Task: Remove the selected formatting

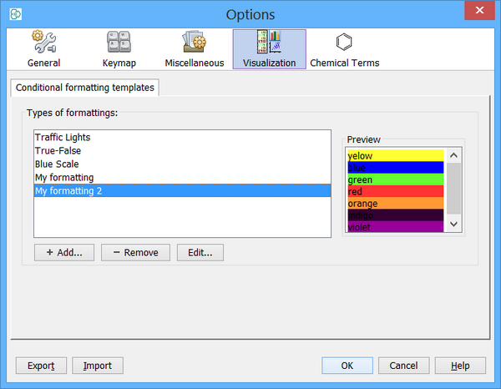Action: pyautogui.click(x=135, y=252)
